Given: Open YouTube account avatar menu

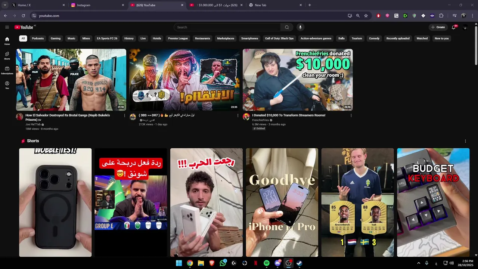Looking at the screenshot, I should [465, 27].
